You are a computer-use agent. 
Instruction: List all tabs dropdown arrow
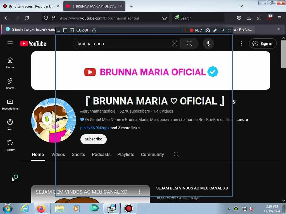click(241, 6)
